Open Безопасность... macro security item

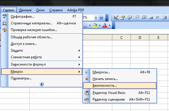pyautogui.click(x=120, y=85)
